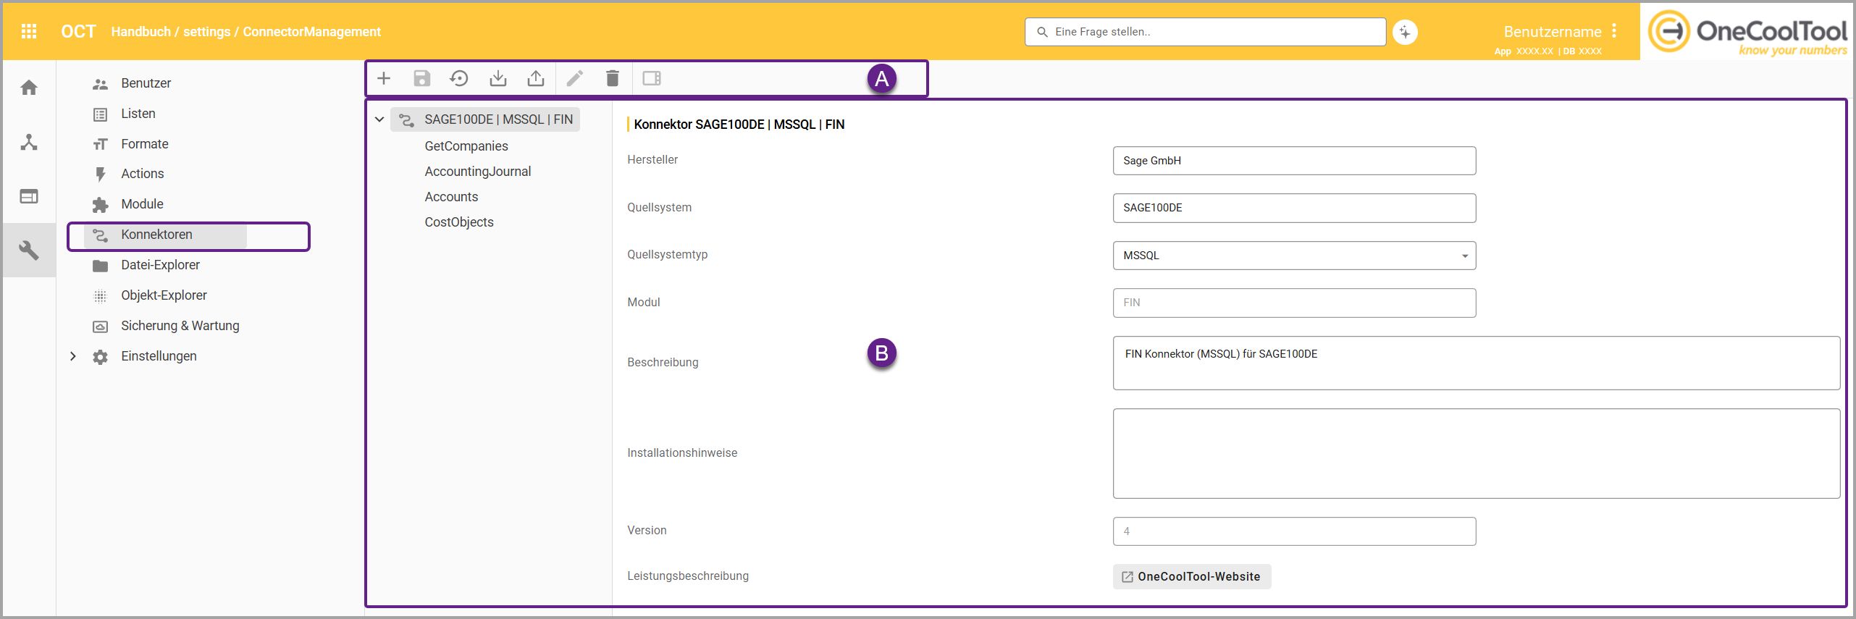The width and height of the screenshot is (1856, 619).
Task: Click the Quellsystem field containing SAGE100DE
Action: [1294, 208]
